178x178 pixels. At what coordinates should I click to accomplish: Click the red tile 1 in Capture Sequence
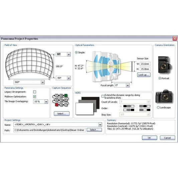[x=56, y=105]
